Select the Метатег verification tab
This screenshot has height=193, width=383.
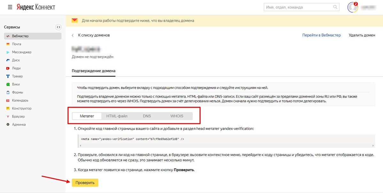click(x=87, y=116)
